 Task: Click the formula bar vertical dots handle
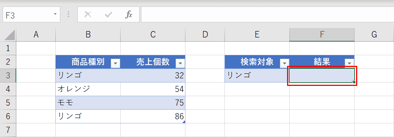[69, 14]
